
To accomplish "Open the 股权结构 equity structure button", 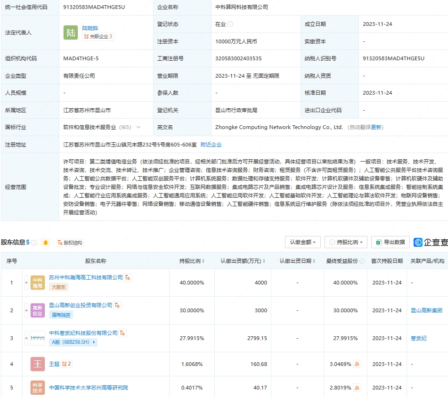I will click(x=70, y=243).
